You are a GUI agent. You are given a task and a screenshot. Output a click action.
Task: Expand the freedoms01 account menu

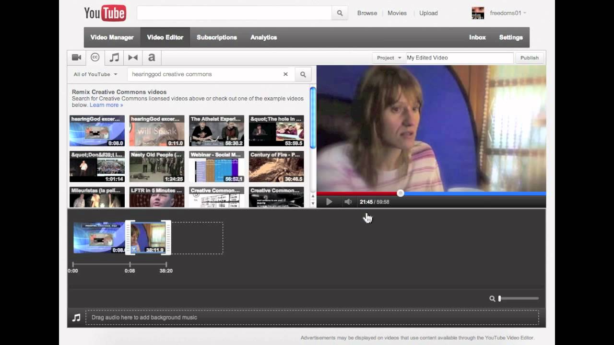coord(508,13)
